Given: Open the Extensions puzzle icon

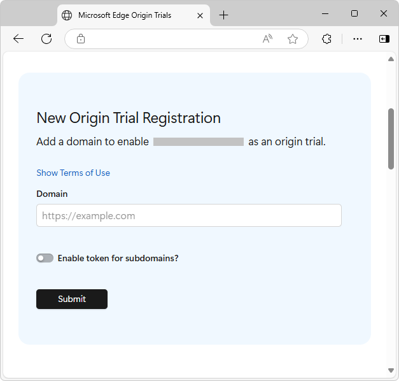Looking at the screenshot, I should (x=326, y=39).
